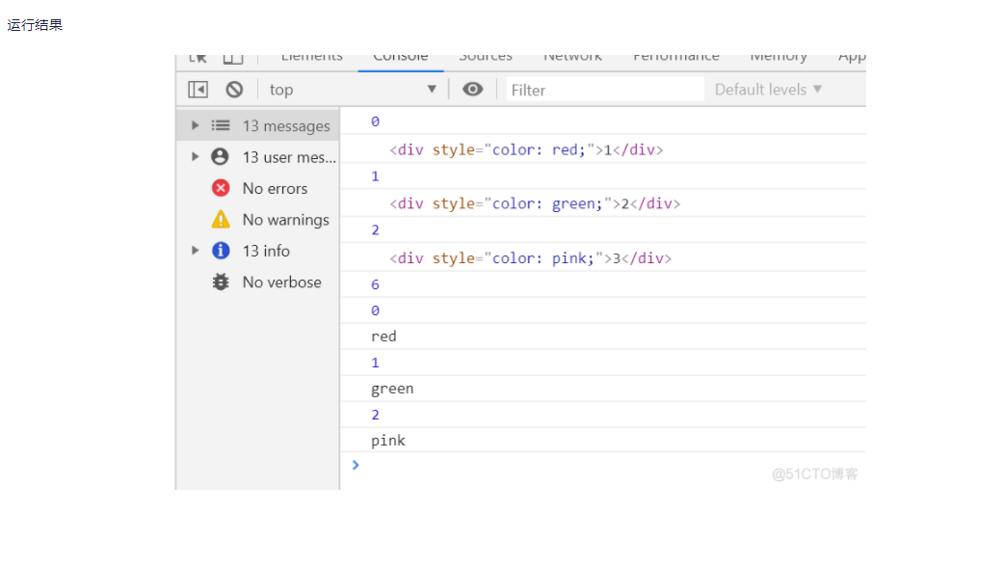1003x565 pixels.
Task: Hide the console sidebar panel
Action: click(x=198, y=90)
